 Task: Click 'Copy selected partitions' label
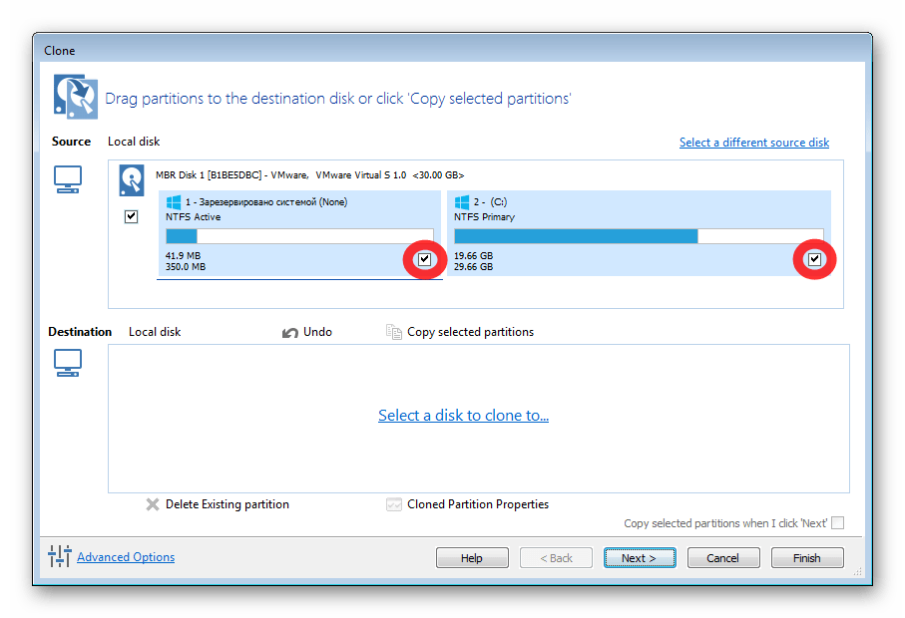[470, 332]
